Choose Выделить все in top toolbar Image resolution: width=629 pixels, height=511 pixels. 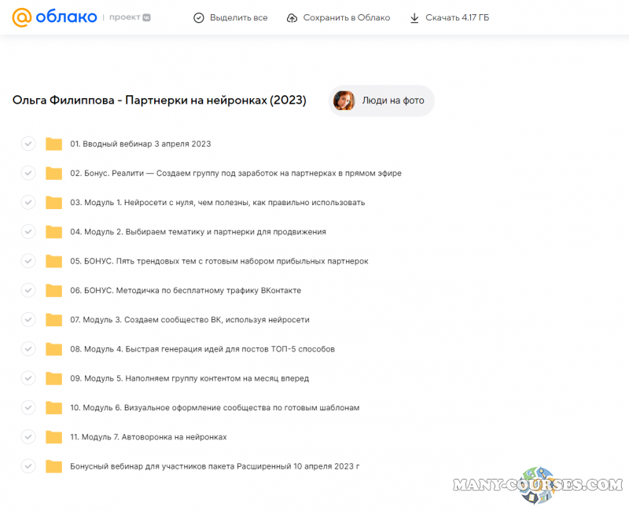tap(238, 17)
